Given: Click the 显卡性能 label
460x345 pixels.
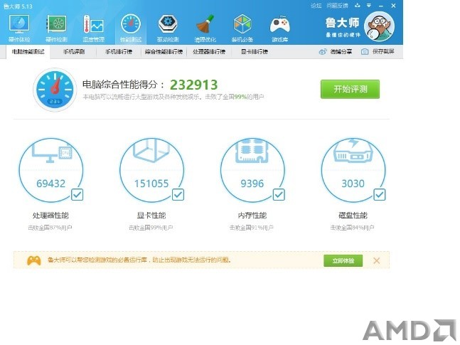Looking at the screenshot, I should pos(151,216).
